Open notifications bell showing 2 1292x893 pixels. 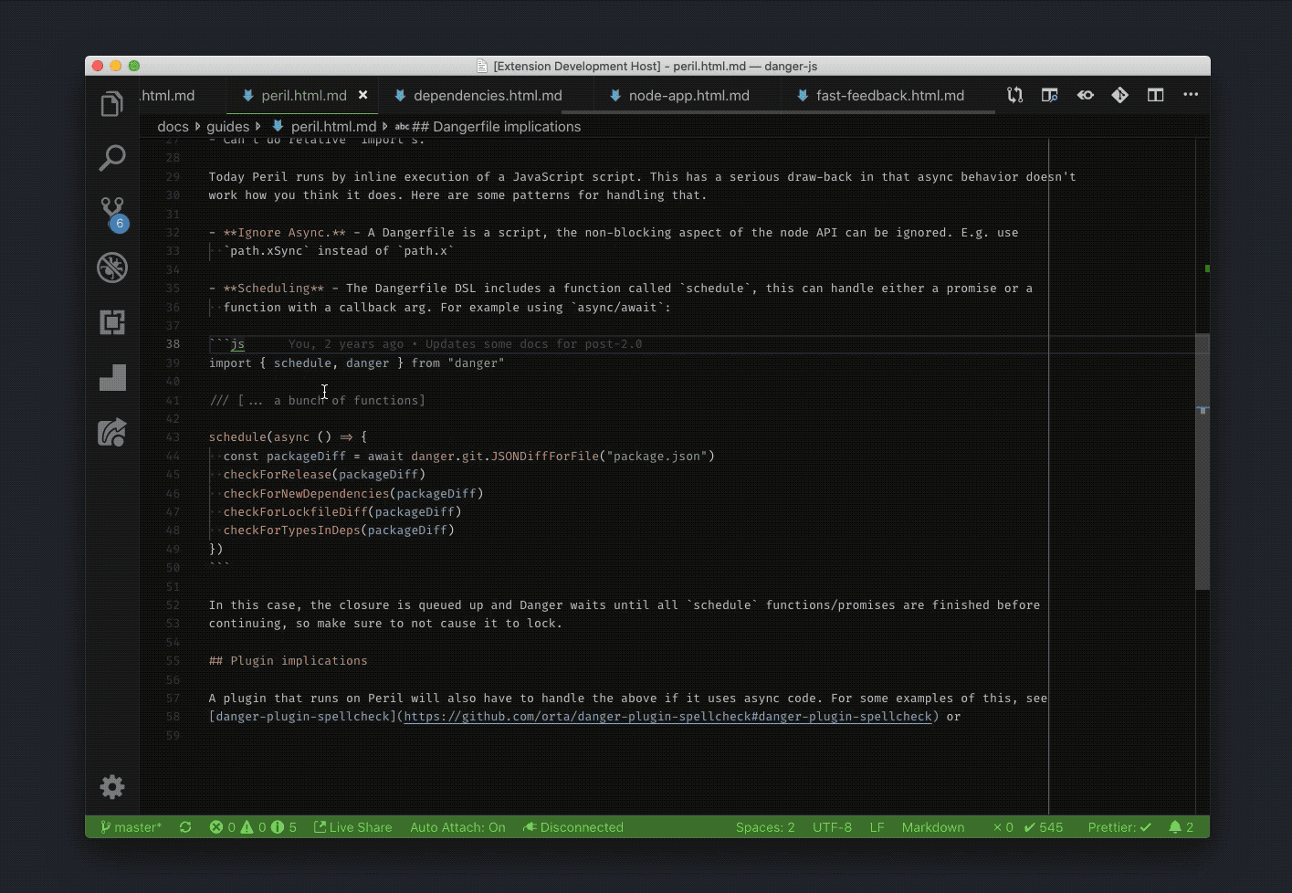point(1181,827)
